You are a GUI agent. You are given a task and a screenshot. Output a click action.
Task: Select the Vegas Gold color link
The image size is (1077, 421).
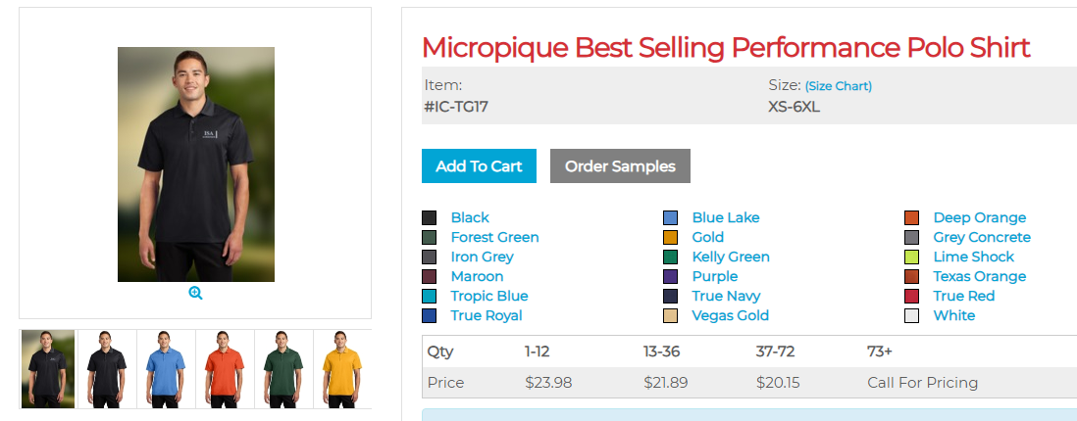pyautogui.click(x=730, y=315)
